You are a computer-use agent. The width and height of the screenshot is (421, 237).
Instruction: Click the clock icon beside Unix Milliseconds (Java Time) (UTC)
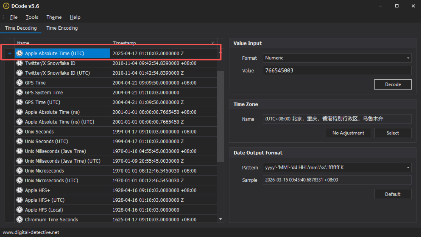[20, 161]
